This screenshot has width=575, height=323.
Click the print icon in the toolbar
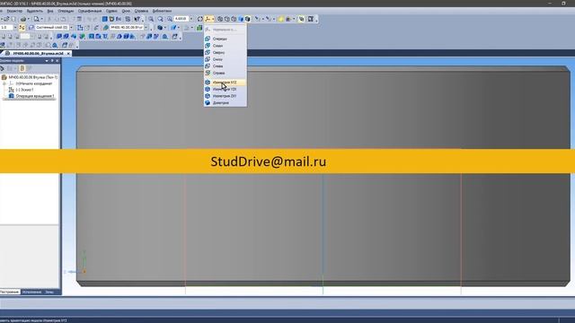tap(23, 19)
